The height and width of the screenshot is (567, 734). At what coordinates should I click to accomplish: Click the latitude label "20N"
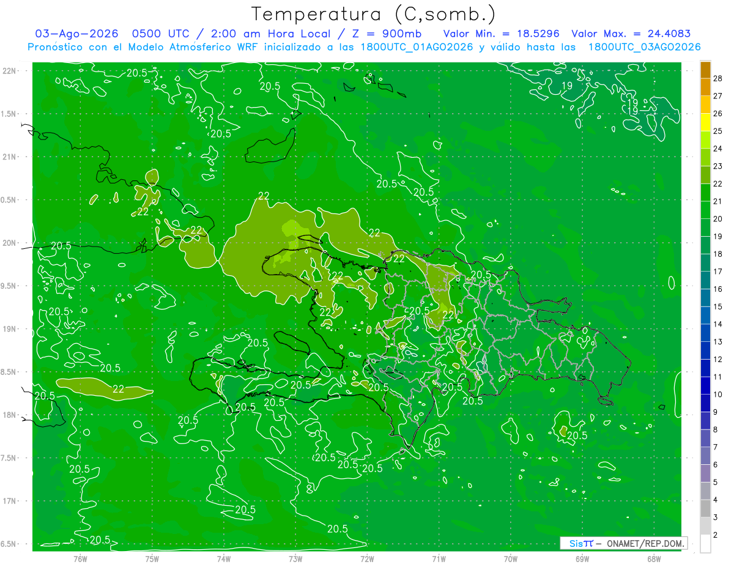click(9, 243)
